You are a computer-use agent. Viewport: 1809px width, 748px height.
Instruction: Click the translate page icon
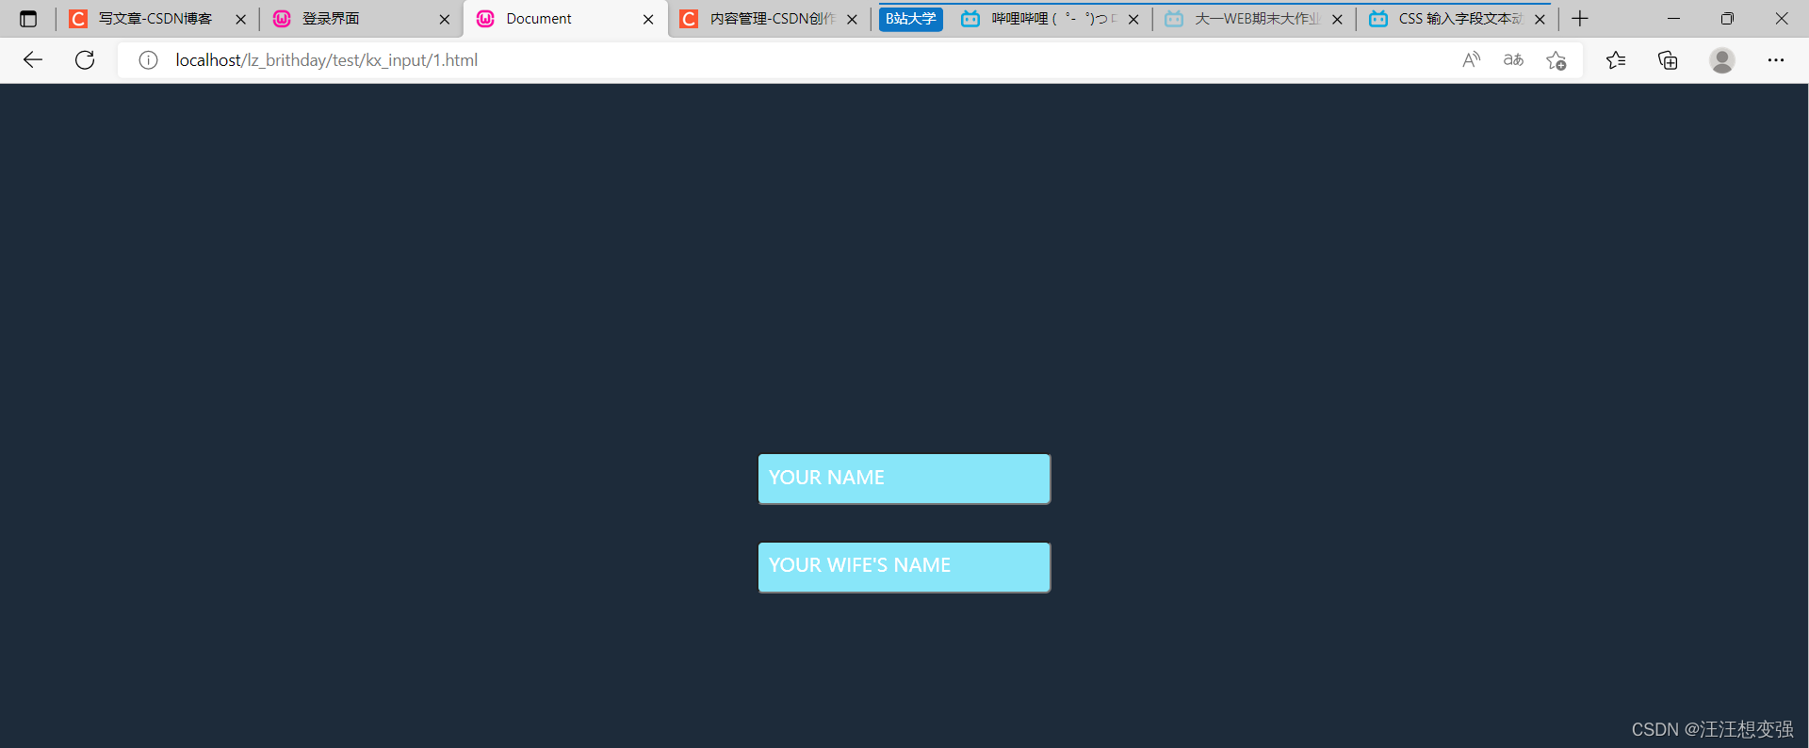point(1513,60)
